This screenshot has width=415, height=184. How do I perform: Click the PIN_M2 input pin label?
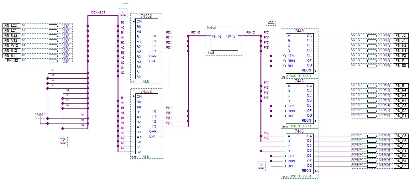12,60
